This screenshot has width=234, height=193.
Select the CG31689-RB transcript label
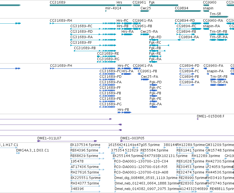tap(85, 48)
